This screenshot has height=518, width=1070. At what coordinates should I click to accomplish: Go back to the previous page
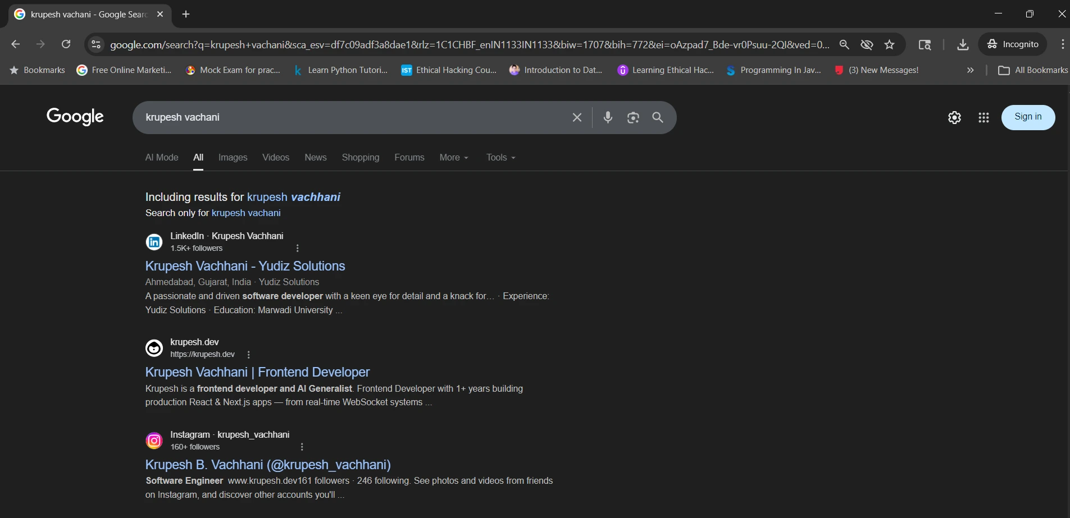click(16, 44)
